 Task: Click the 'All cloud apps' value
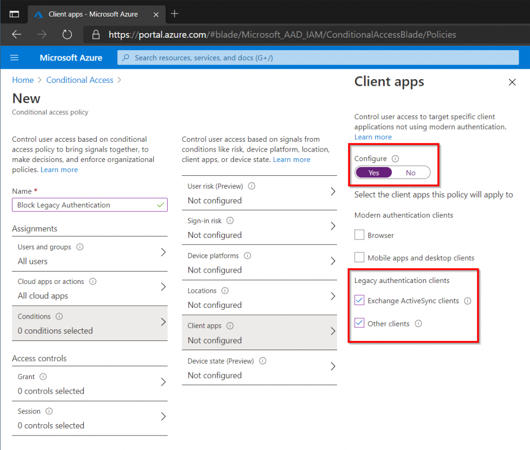pos(43,296)
